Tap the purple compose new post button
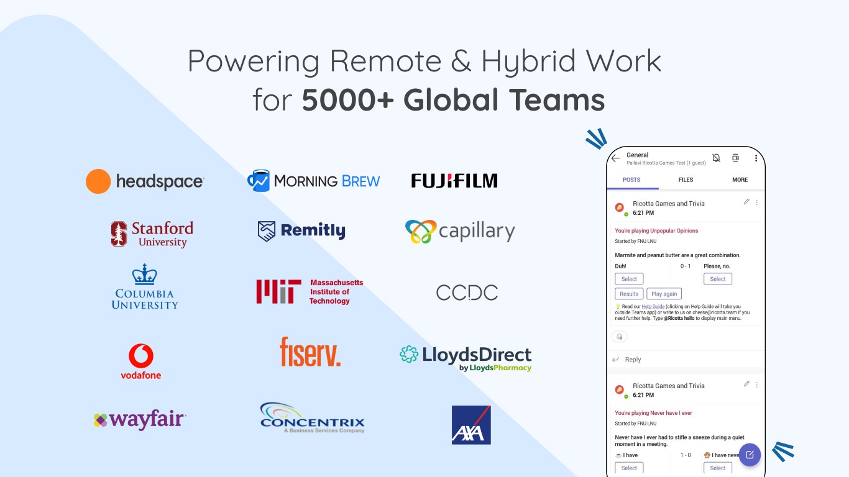This screenshot has width=849, height=477. pyautogui.click(x=750, y=455)
